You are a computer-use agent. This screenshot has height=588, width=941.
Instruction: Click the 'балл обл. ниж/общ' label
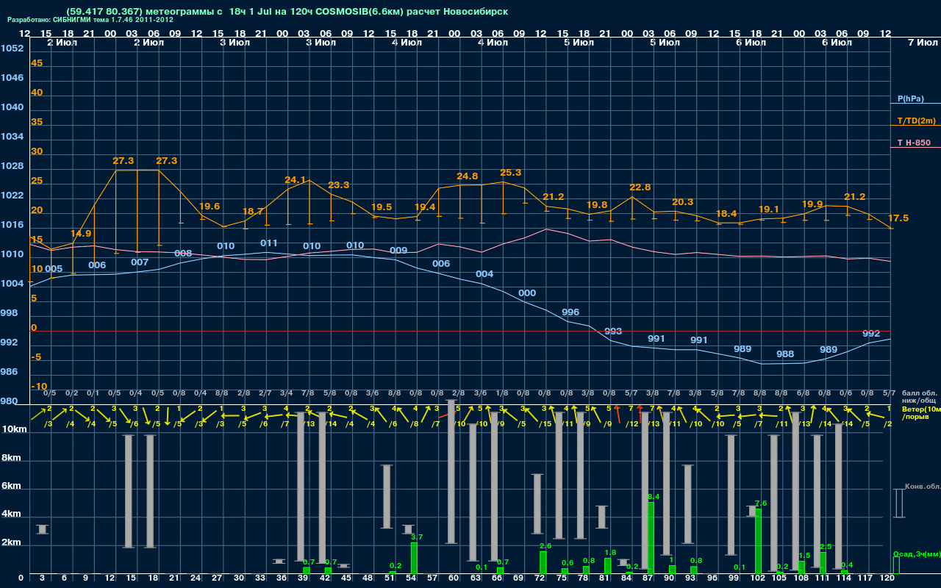[920, 397]
